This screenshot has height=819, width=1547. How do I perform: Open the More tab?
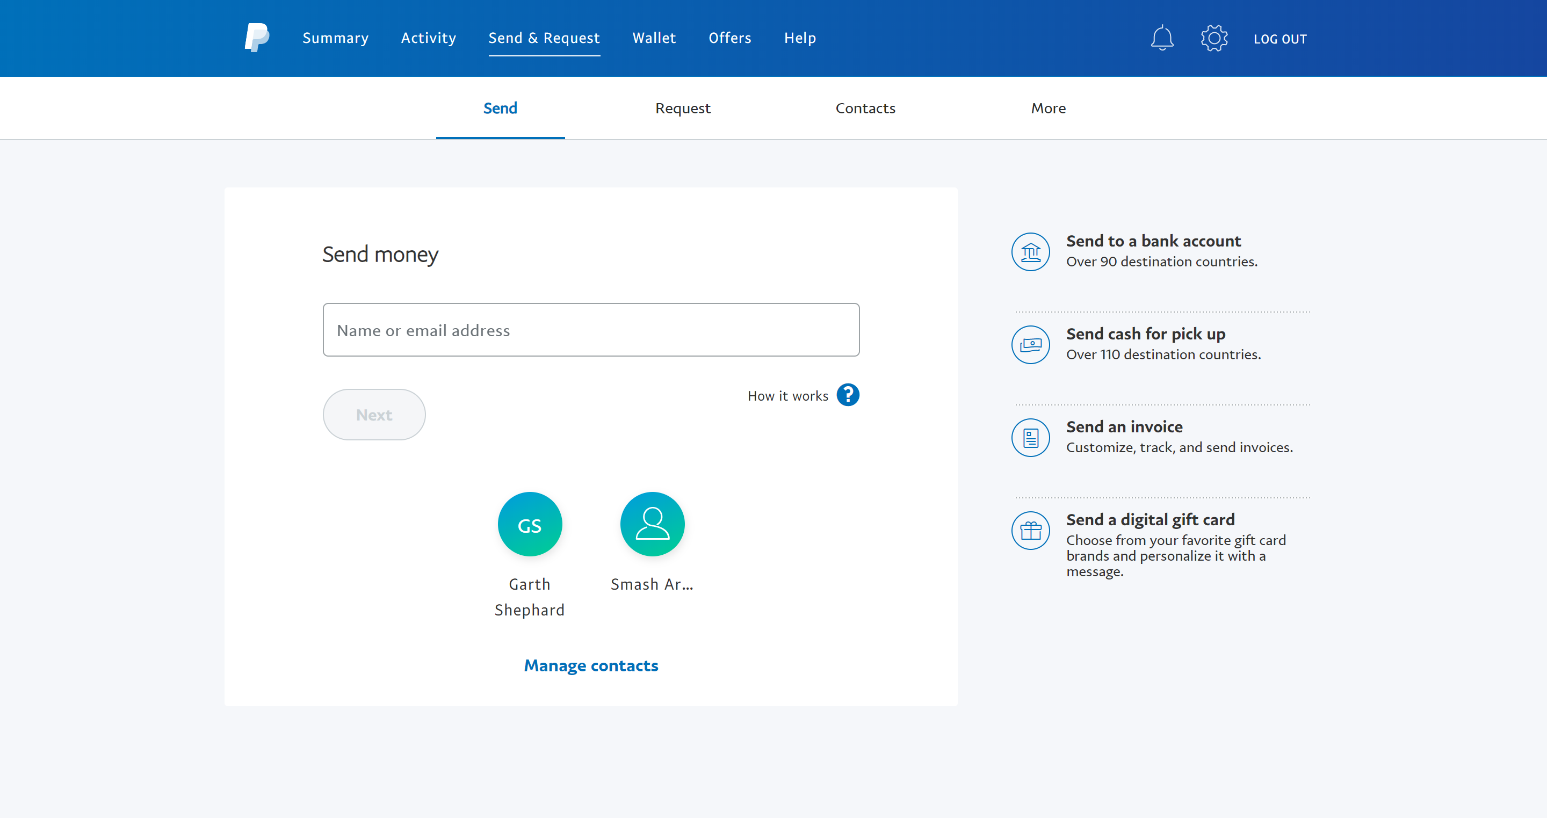tap(1048, 108)
